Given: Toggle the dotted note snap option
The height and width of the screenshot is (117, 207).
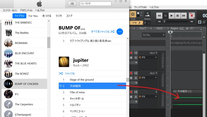Looking at the screenshot, I should click(149, 23).
